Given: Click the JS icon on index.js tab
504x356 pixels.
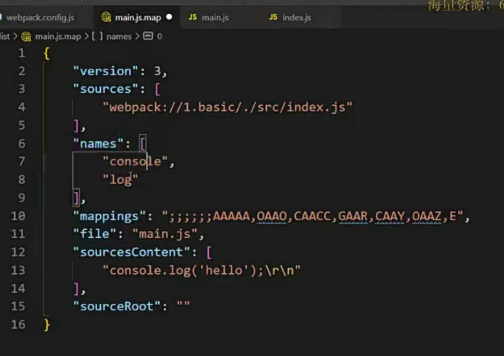Looking at the screenshot, I should tap(273, 17).
